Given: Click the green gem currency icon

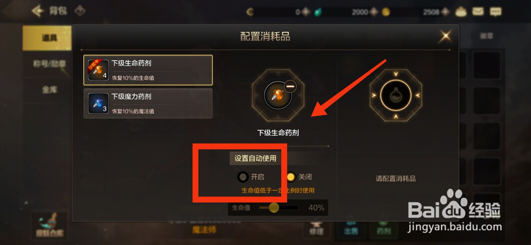Looking at the screenshot, I should click(318, 12).
